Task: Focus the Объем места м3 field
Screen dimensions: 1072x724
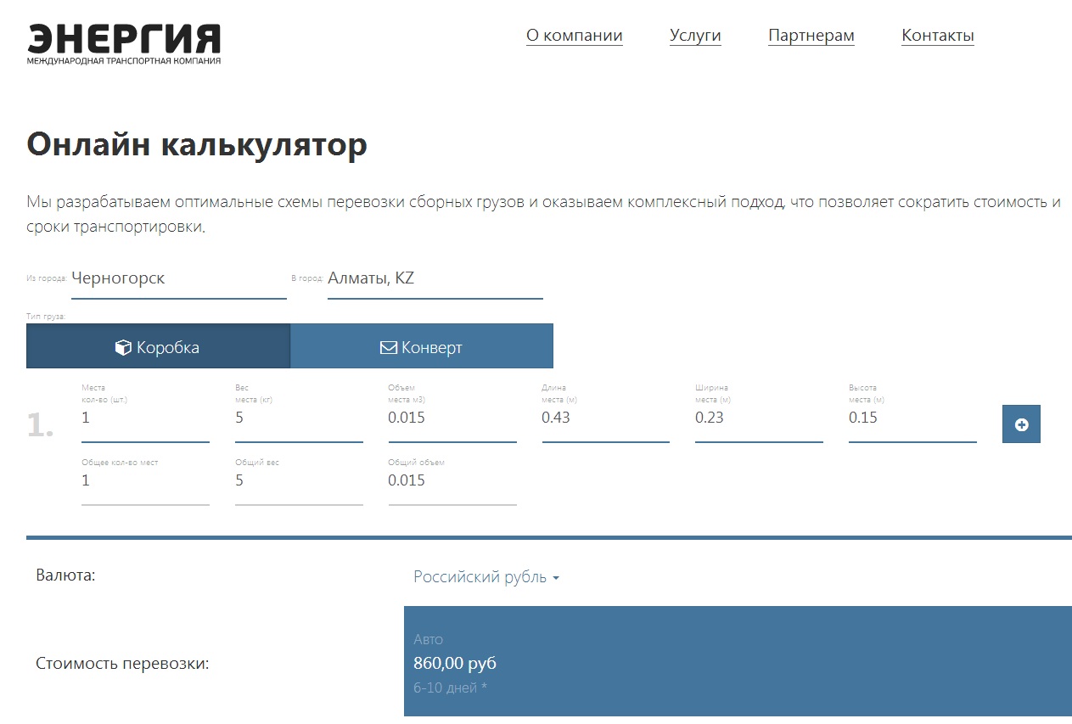Action: [x=452, y=418]
